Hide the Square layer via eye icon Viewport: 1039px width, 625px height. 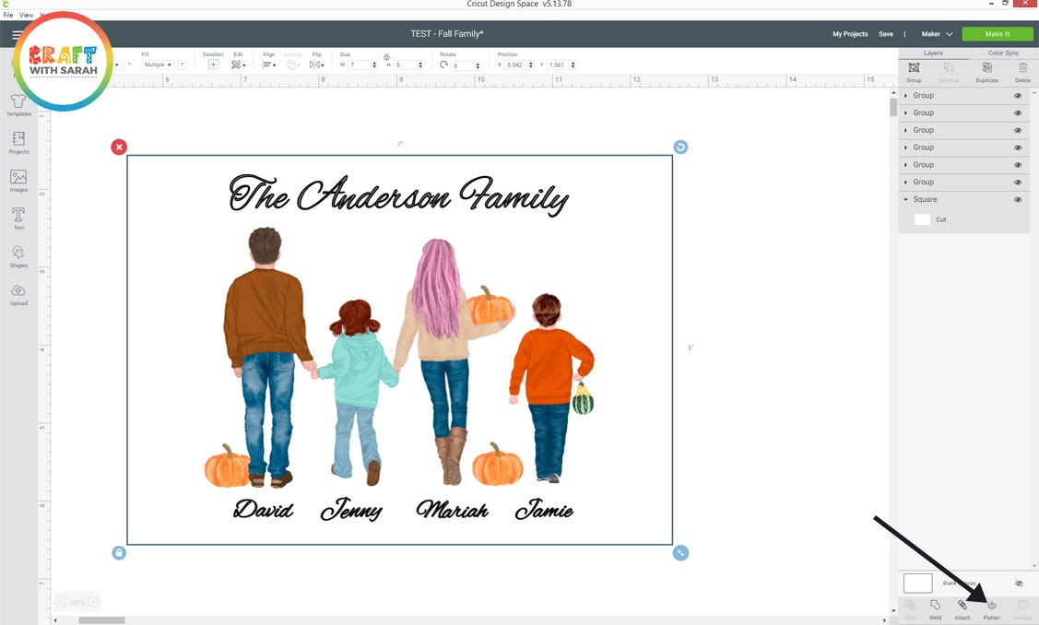(x=1018, y=200)
